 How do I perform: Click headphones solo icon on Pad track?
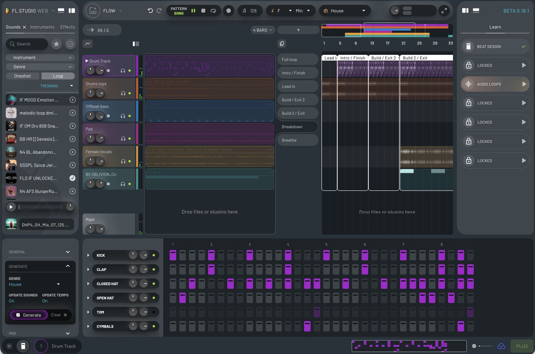click(x=123, y=139)
